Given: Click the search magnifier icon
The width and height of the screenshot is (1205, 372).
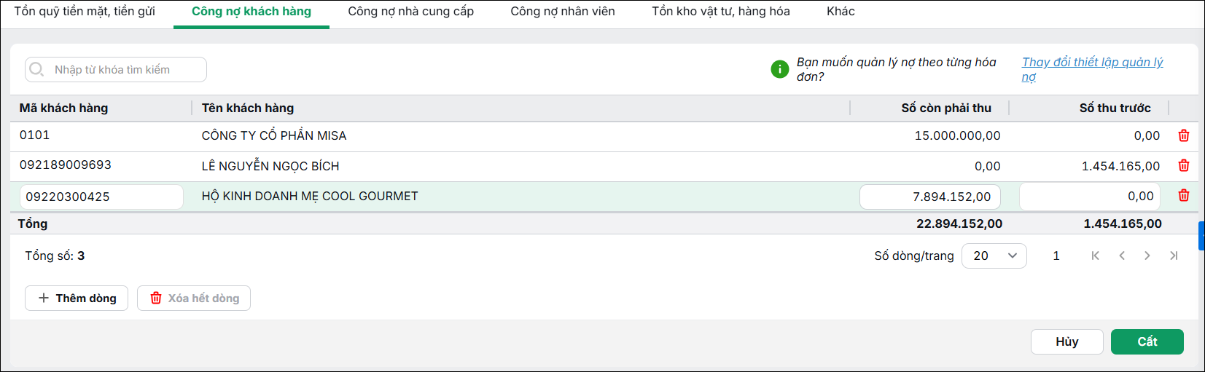Looking at the screenshot, I should coord(36,69).
